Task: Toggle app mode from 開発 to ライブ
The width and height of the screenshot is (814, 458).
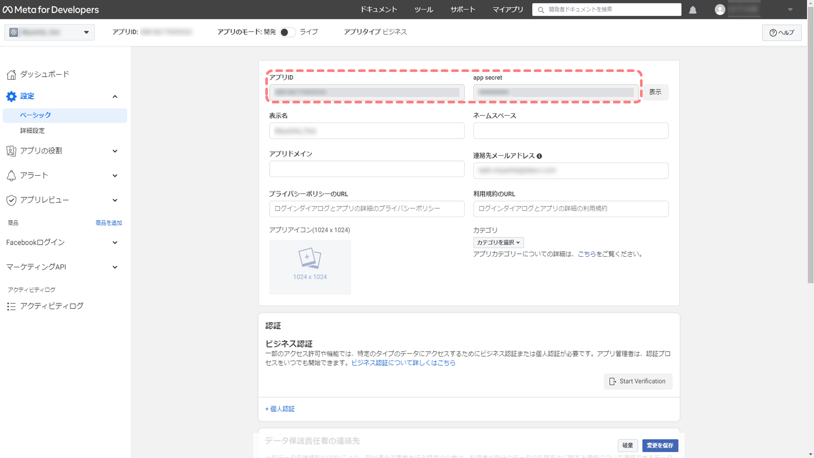Action: pos(287,32)
